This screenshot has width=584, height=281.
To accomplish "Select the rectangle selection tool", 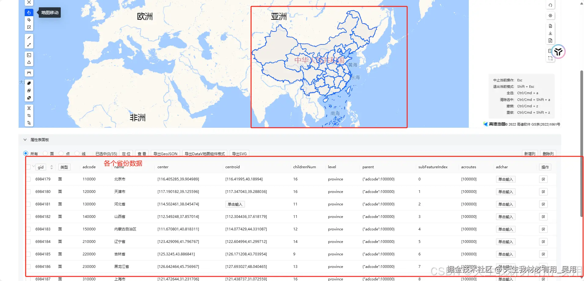I will (x=29, y=27).
